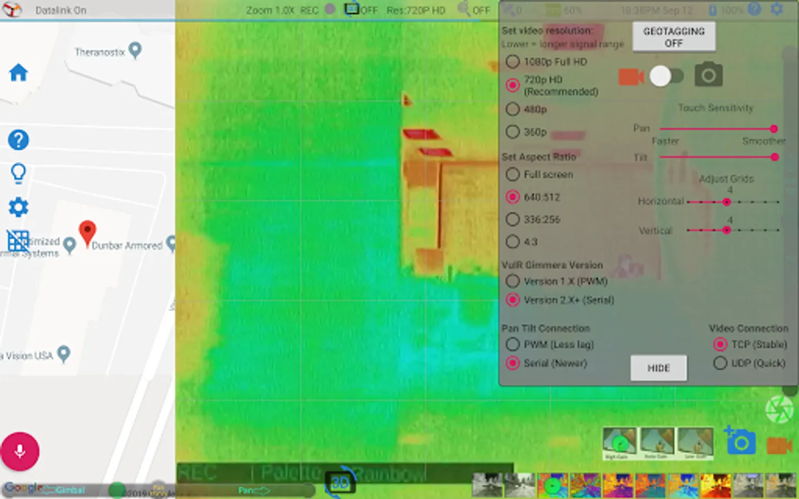Tap the drone logo icon at top-left
Viewport: 799px width, 499px height.
[12, 9]
